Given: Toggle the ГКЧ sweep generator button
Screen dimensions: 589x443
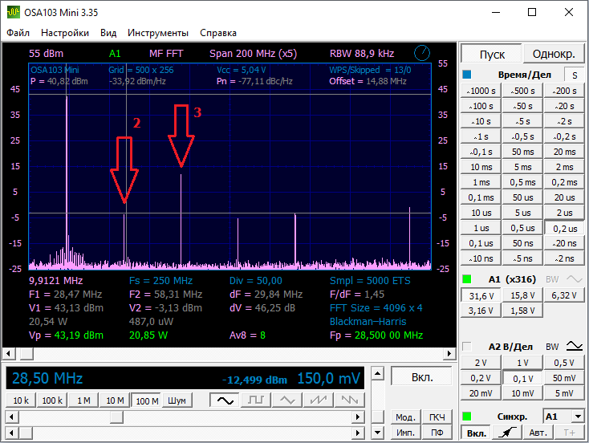Looking at the screenshot, I should click(x=437, y=417).
